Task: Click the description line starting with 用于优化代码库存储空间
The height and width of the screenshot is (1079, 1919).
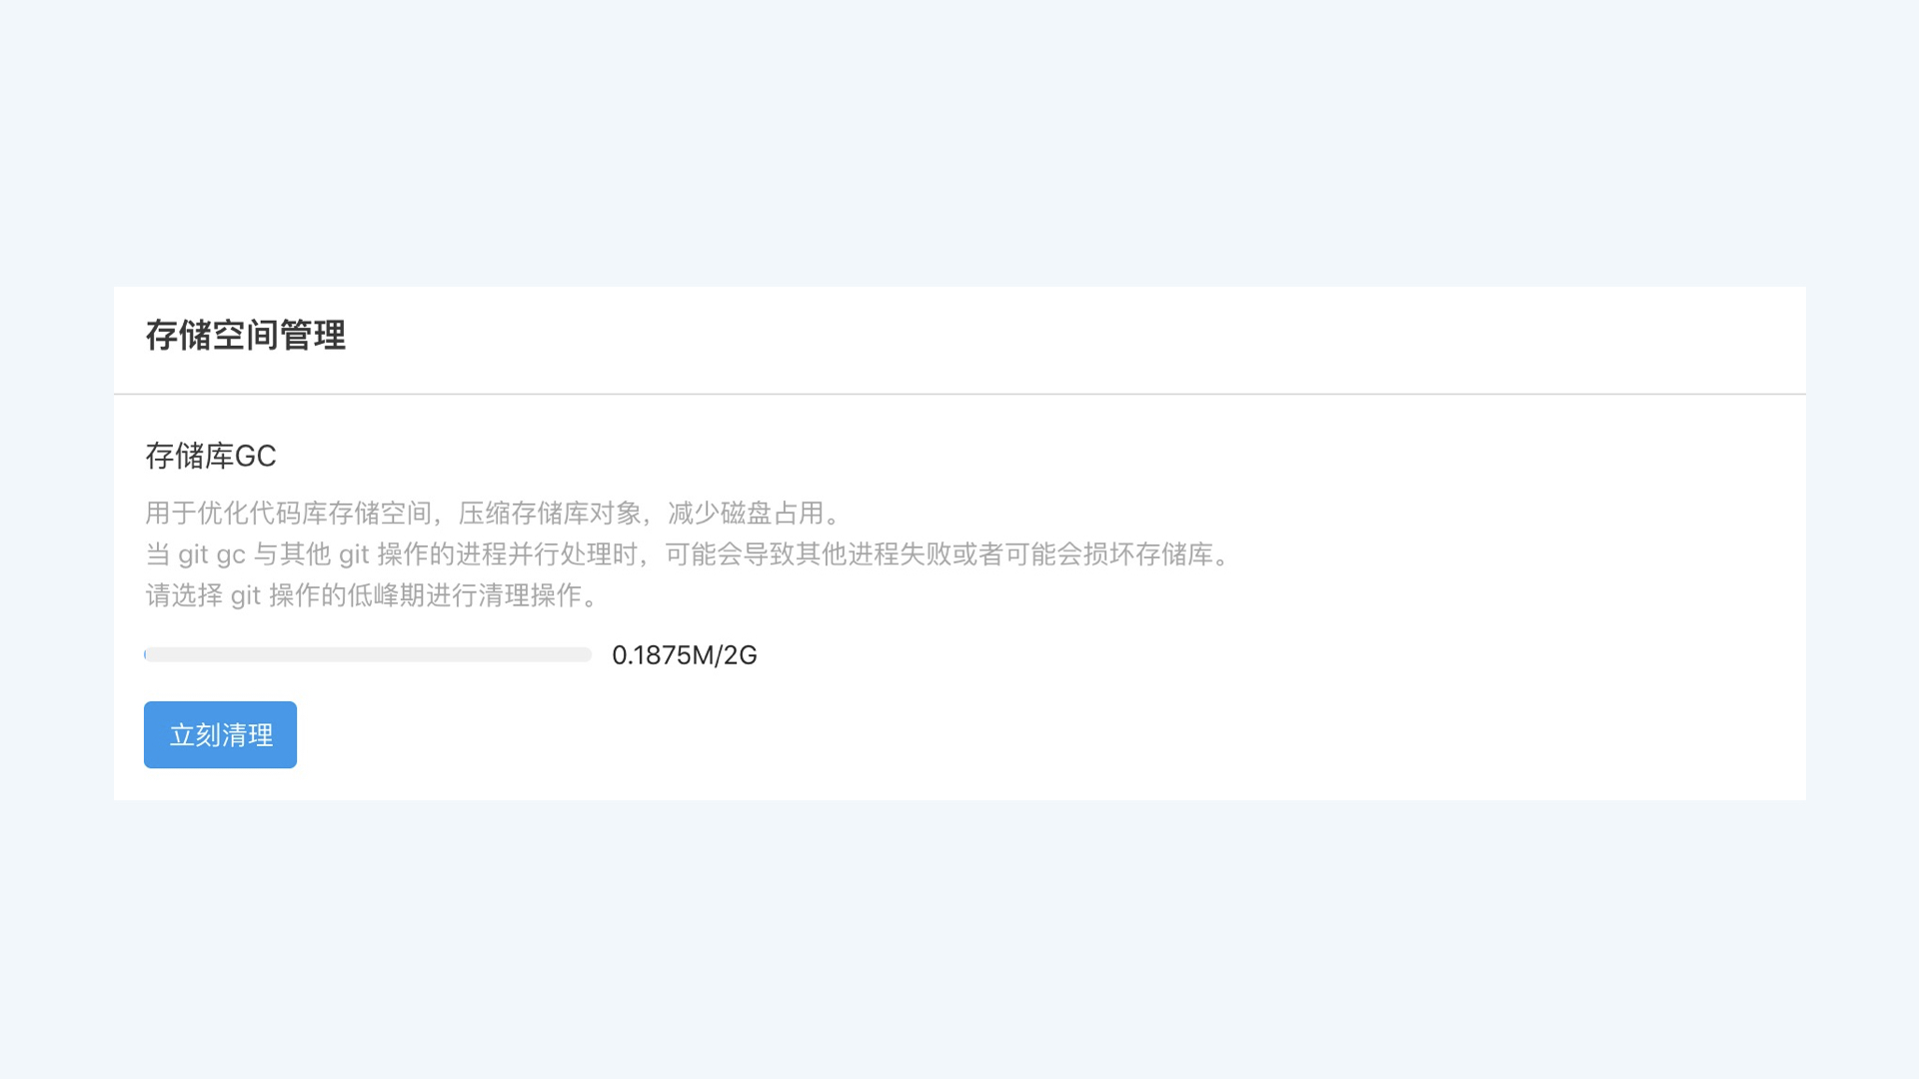Action: (497, 513)
